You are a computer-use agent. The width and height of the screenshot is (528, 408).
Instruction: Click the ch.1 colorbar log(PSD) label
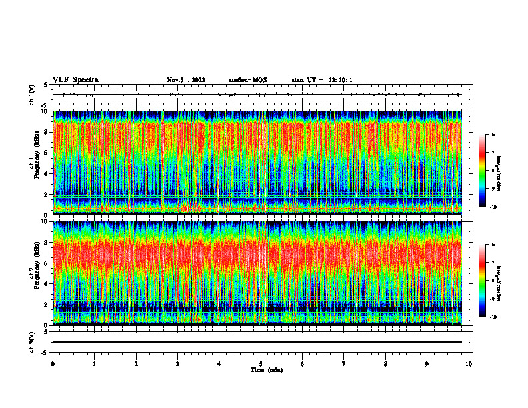pyautogui.click(x=499, y=174)
